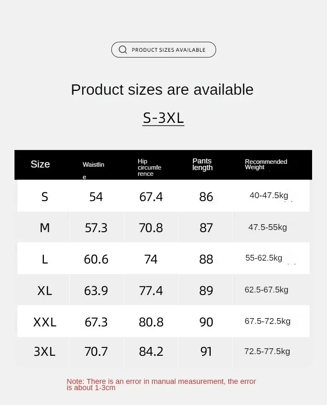327x405 pixels.
Task: Select the M size row label
Action: (x=45, y=228)
